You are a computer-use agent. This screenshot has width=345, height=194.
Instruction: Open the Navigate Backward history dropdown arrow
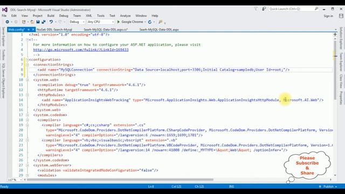coord(11,22)
